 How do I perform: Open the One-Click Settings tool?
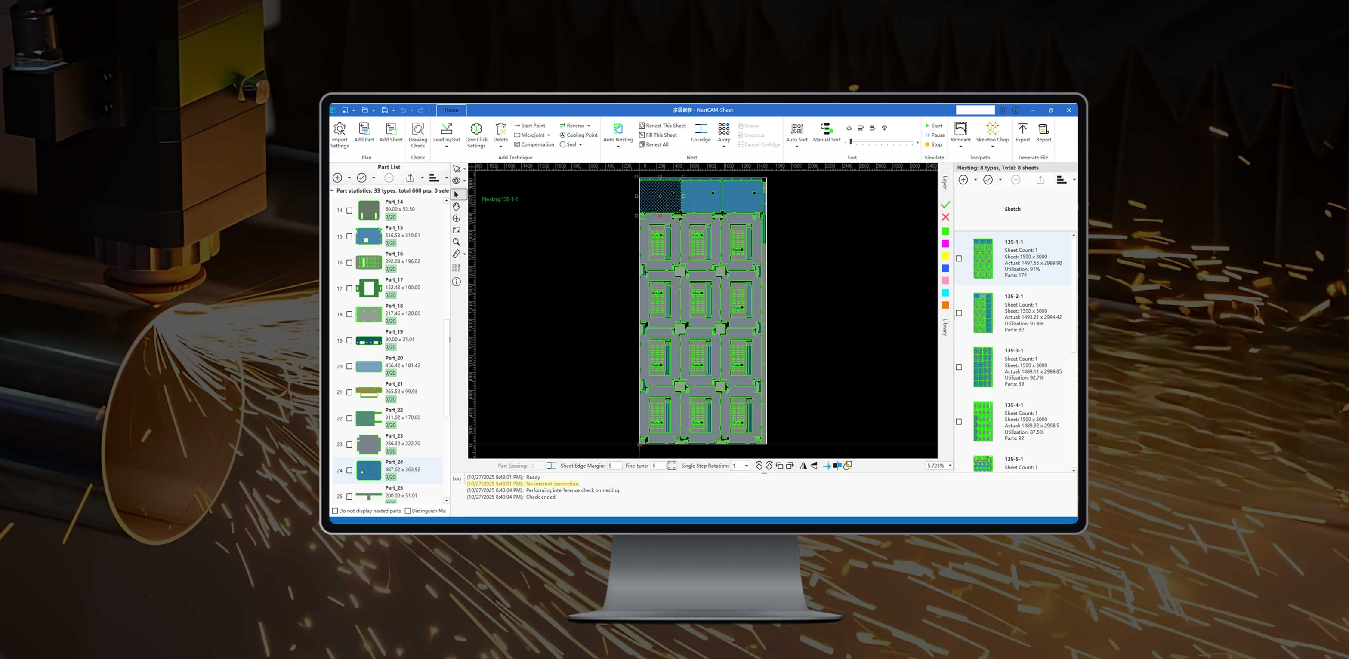coord(476,134)
